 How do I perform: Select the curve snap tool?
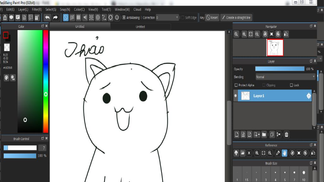point(104,18)
